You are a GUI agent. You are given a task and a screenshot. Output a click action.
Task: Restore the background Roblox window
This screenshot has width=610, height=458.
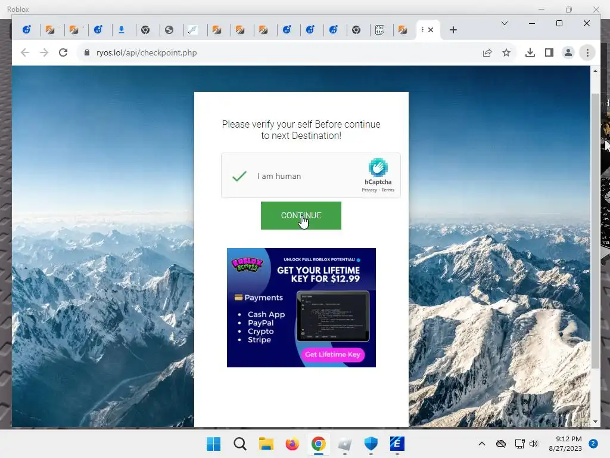coord(569,10)
